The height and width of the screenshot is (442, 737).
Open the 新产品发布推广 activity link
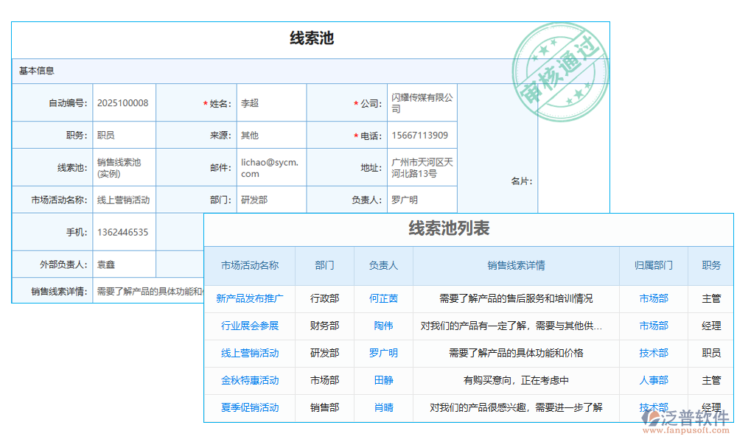coord(250,298)
